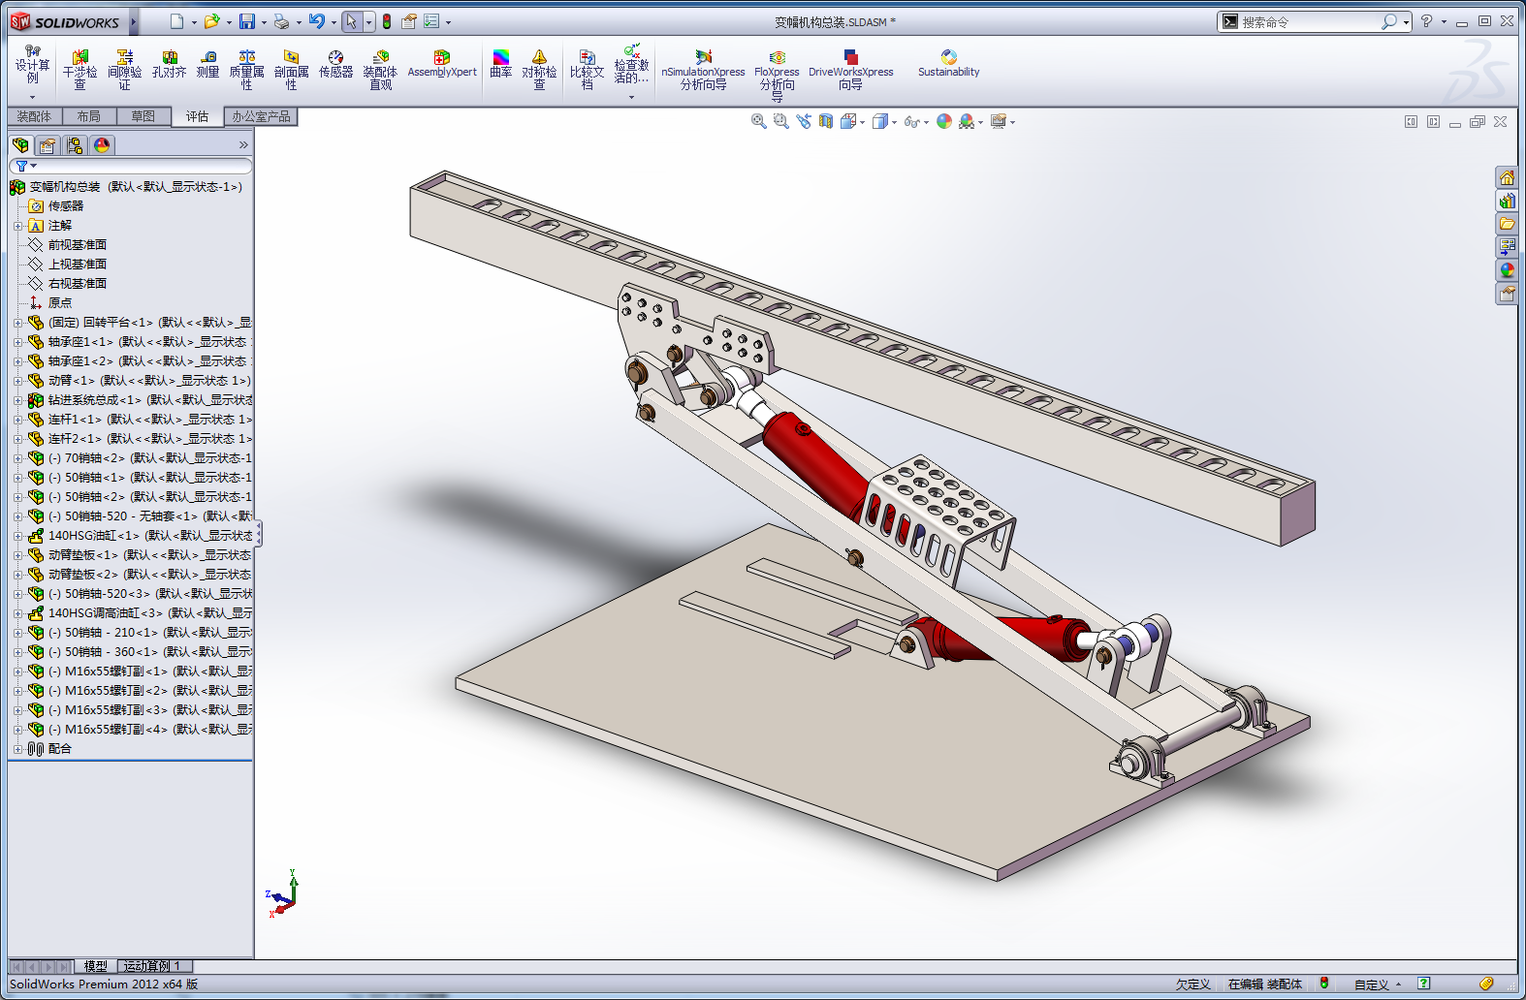The height and width of the screenshot is (1000, 1526).
Task: Switch to the 模型 bottom tab
Action: pos(95,966)
